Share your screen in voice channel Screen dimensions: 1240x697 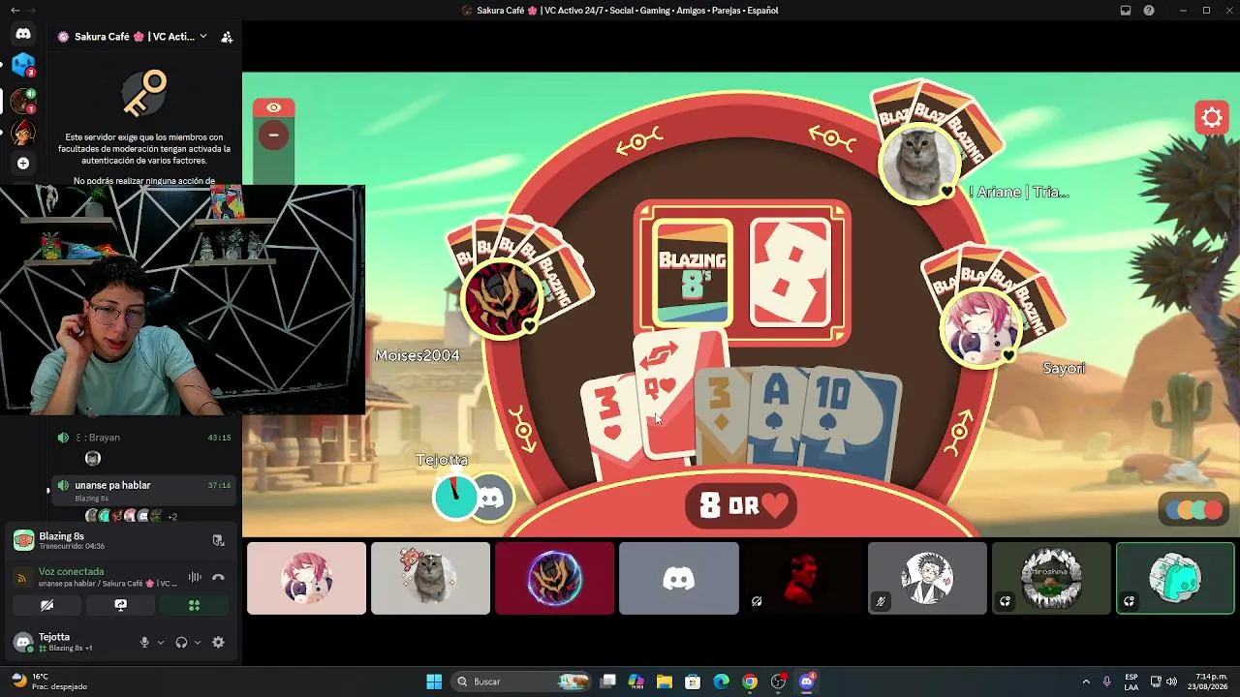(x=121, y=605)
